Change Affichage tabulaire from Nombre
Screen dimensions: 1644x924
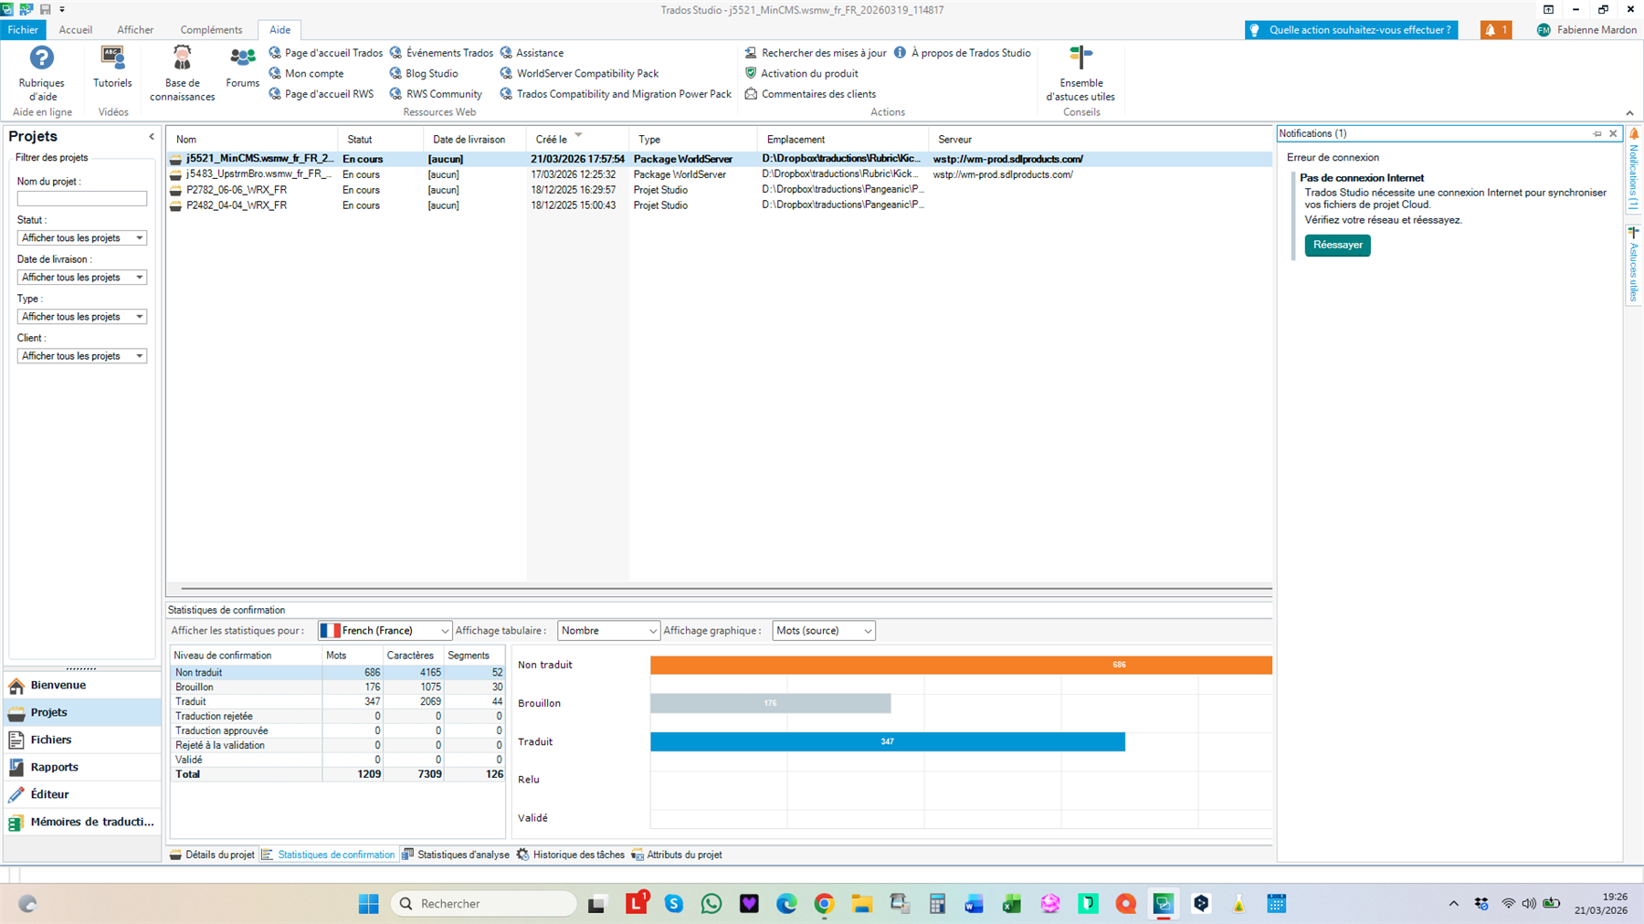(x=607, y=630)
